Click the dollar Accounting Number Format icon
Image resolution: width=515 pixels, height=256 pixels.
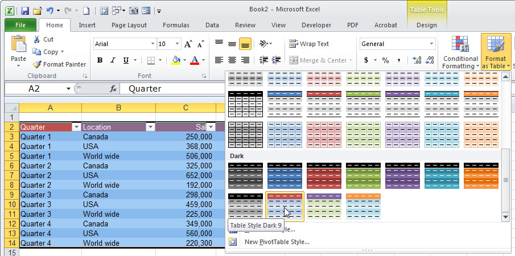click(366, 60)
